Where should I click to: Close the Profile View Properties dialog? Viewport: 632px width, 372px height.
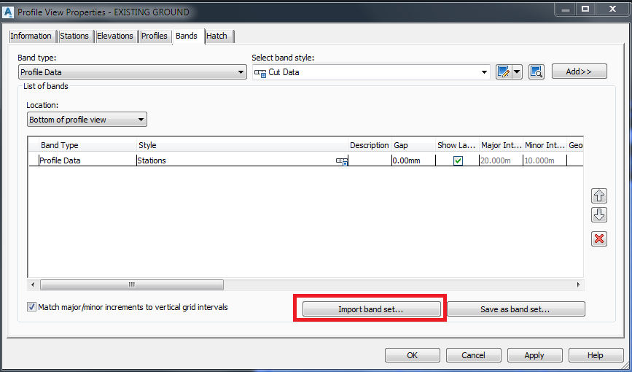click(613, 9)
